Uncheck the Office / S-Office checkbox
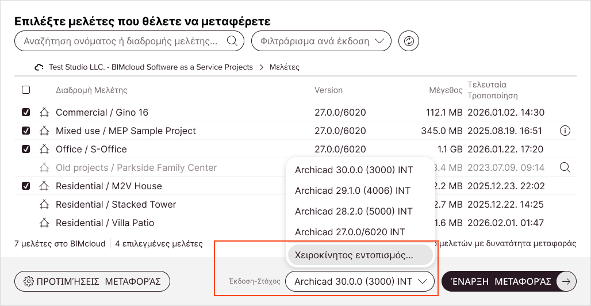Image resolution: width=591 pixels, height=306 pixels. pyautogui.click(x=26, y=149)
